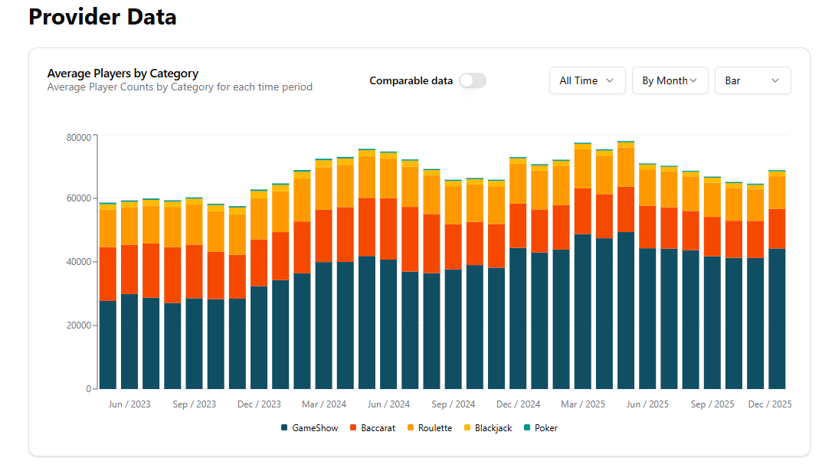822x471 pixels.
Task: Click the 20000 y-axis value
Action: pyautogui.click(x=79, y=325)
